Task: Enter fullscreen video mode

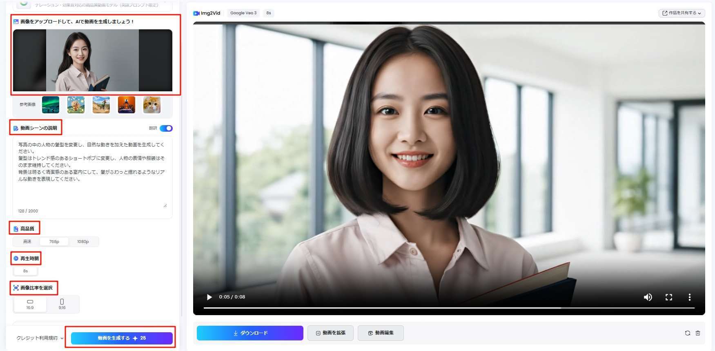Action: [x=668, y=297]
